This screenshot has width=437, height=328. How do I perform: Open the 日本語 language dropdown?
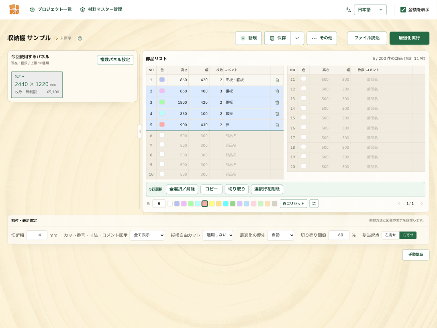click(370, 10)
